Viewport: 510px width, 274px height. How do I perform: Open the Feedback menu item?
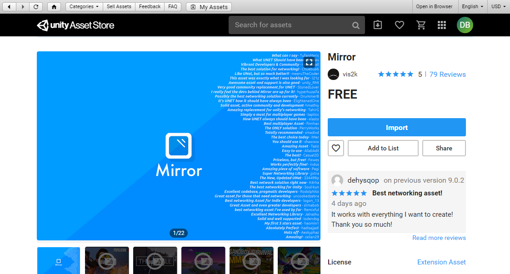point(150,6)
